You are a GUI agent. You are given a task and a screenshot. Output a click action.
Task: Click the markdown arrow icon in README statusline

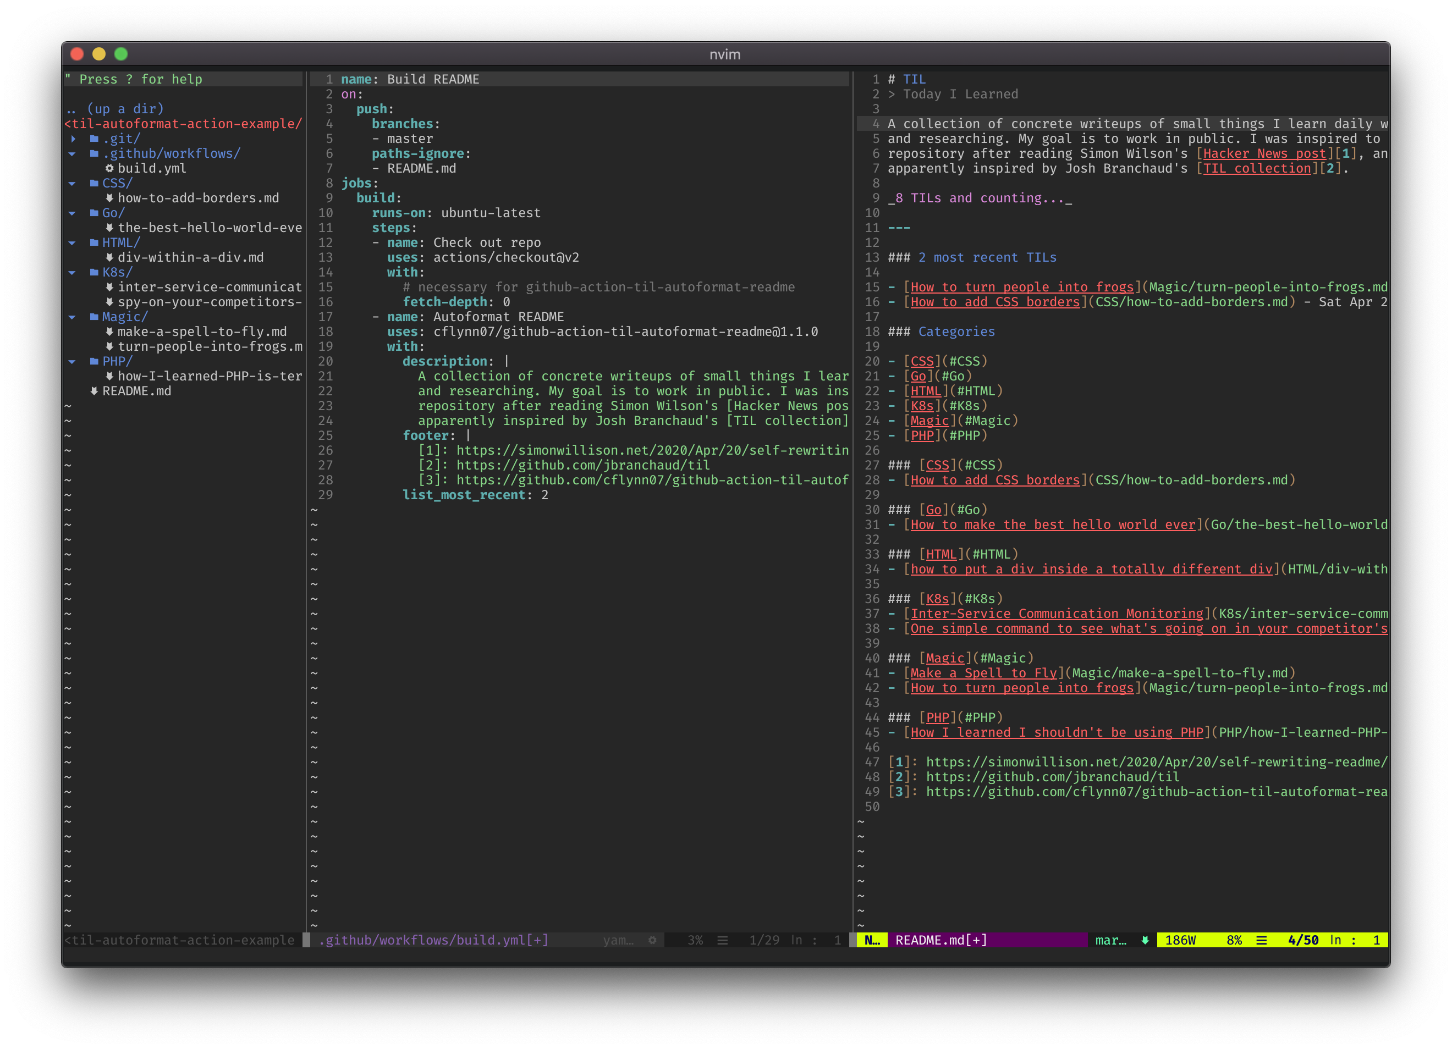coord(1145,940)
